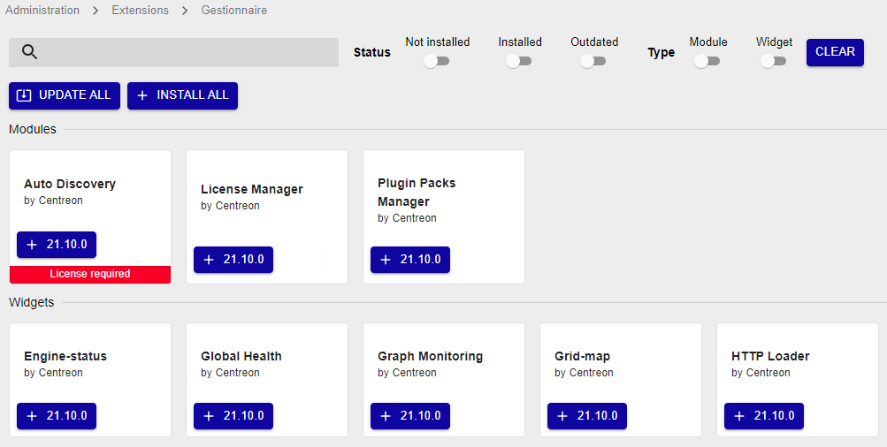Image resolution: width=887 pixels, height=447 pixels.
Task: Install HTTP Loader widget version 21.10.0
Action: 764,416
